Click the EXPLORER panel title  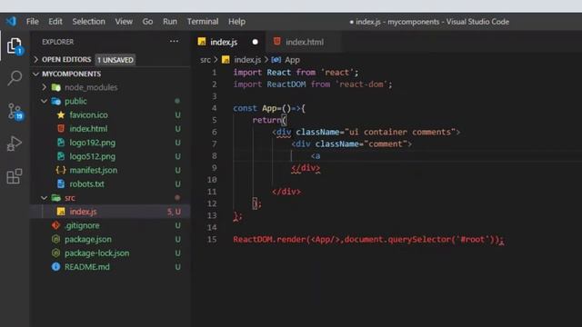click(58, 42)
